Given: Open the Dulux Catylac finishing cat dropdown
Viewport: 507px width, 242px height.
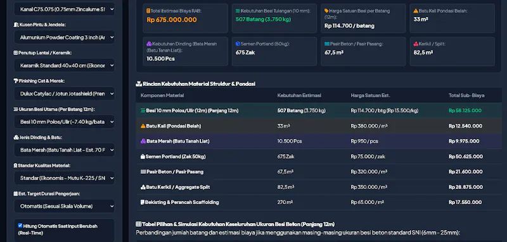Looking at the screenshot, I should pyautogui.click(x=65, y=94).
